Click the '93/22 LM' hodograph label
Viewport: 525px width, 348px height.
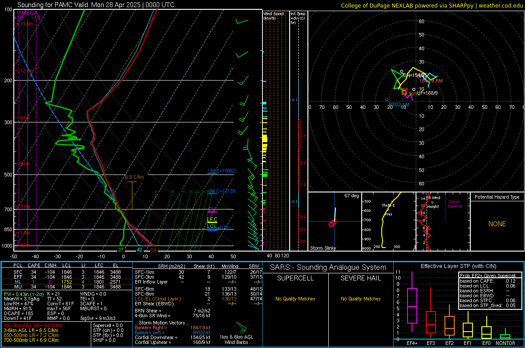399,104
